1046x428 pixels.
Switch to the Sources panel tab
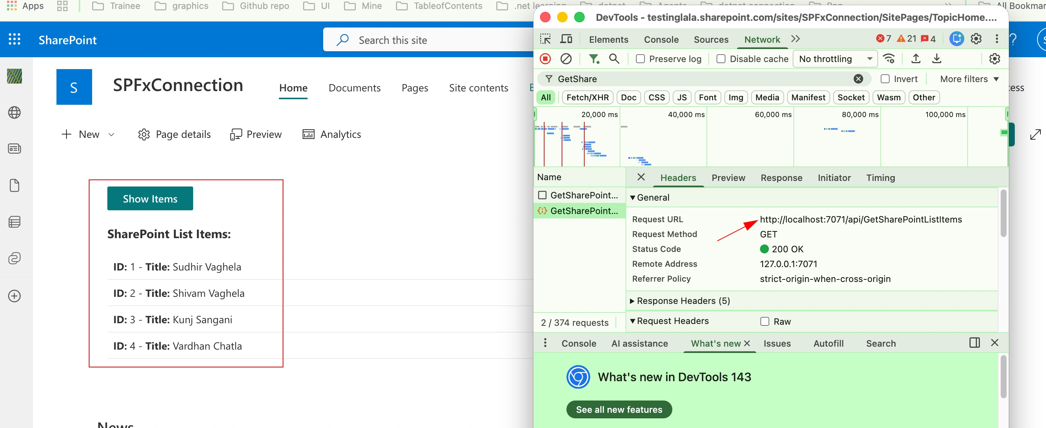[x=711, y=39]
